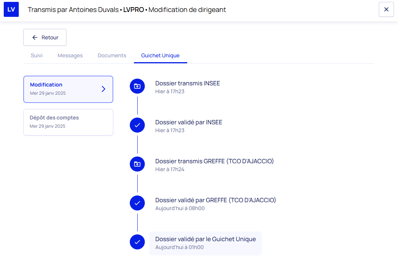Click the LV logo badge
This screenshot has width=398, height=279.
point(11,9)
